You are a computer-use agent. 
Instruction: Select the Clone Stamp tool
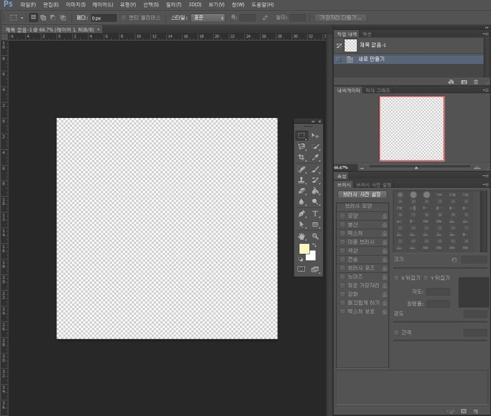pyautogui.click(x=301, y=180)
